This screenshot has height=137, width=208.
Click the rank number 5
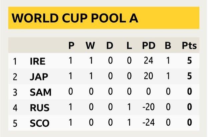tap(15, 123)
